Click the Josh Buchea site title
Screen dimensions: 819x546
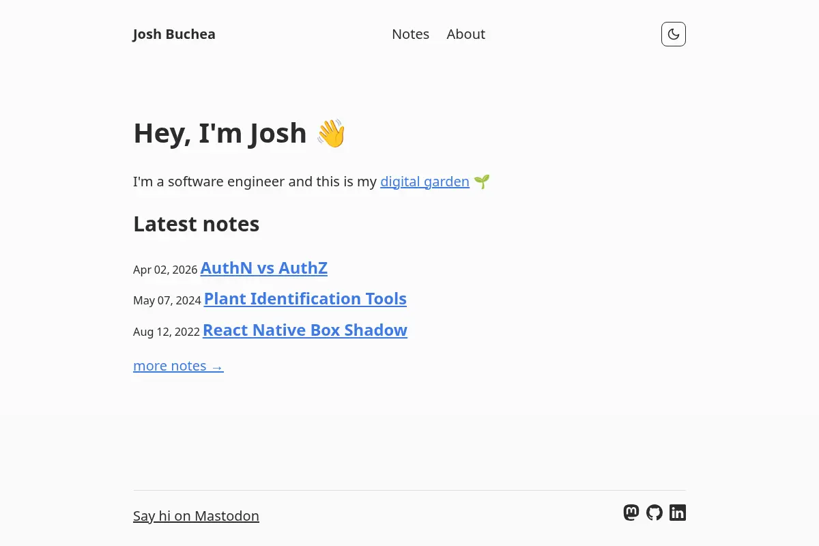pyautogui.click(x=174, y=34)
